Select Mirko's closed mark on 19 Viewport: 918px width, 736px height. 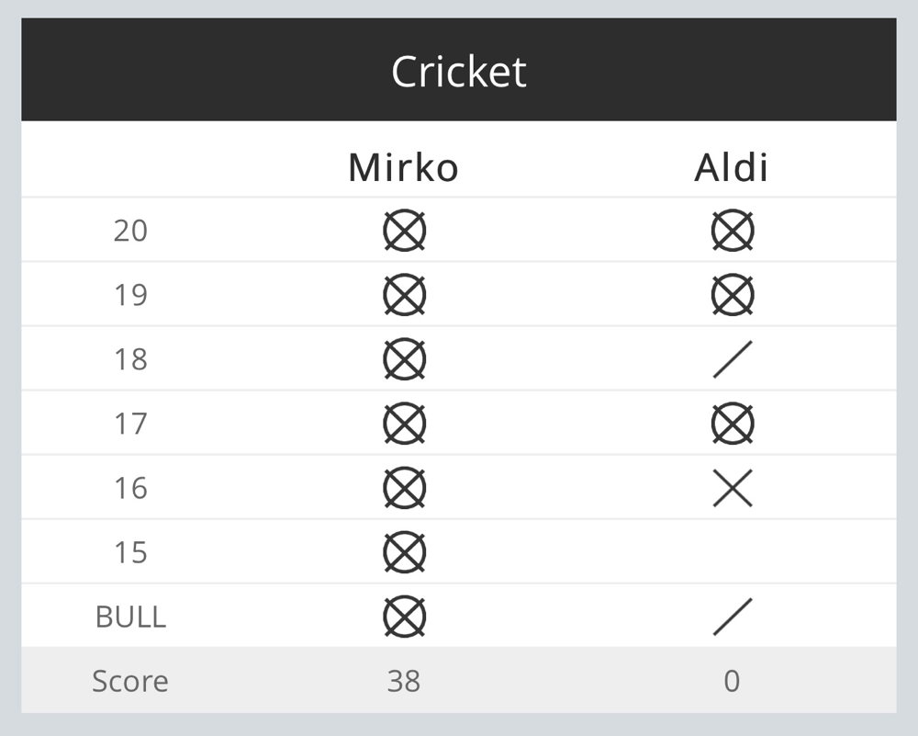[404, 295]
